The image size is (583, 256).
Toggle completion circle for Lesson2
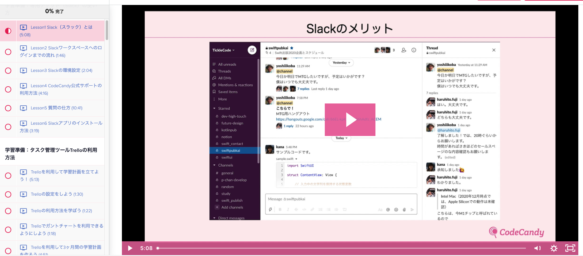(8, 52)
